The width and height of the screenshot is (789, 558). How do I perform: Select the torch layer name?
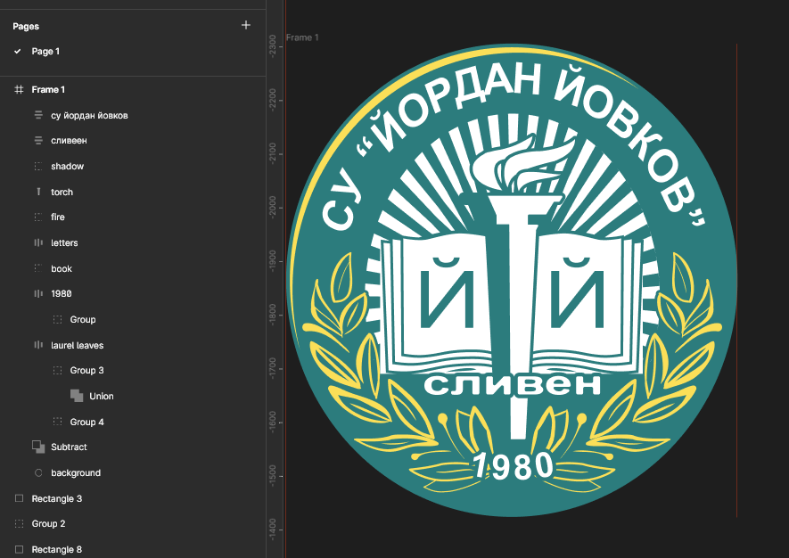coord(62,192)
